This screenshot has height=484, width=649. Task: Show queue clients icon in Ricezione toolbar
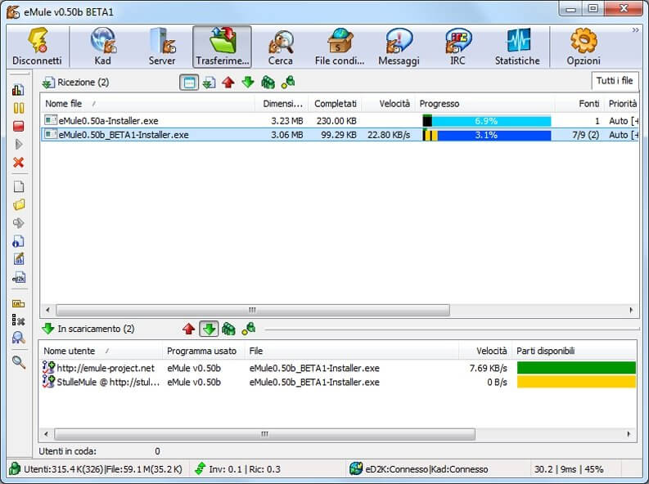[268, 83]
